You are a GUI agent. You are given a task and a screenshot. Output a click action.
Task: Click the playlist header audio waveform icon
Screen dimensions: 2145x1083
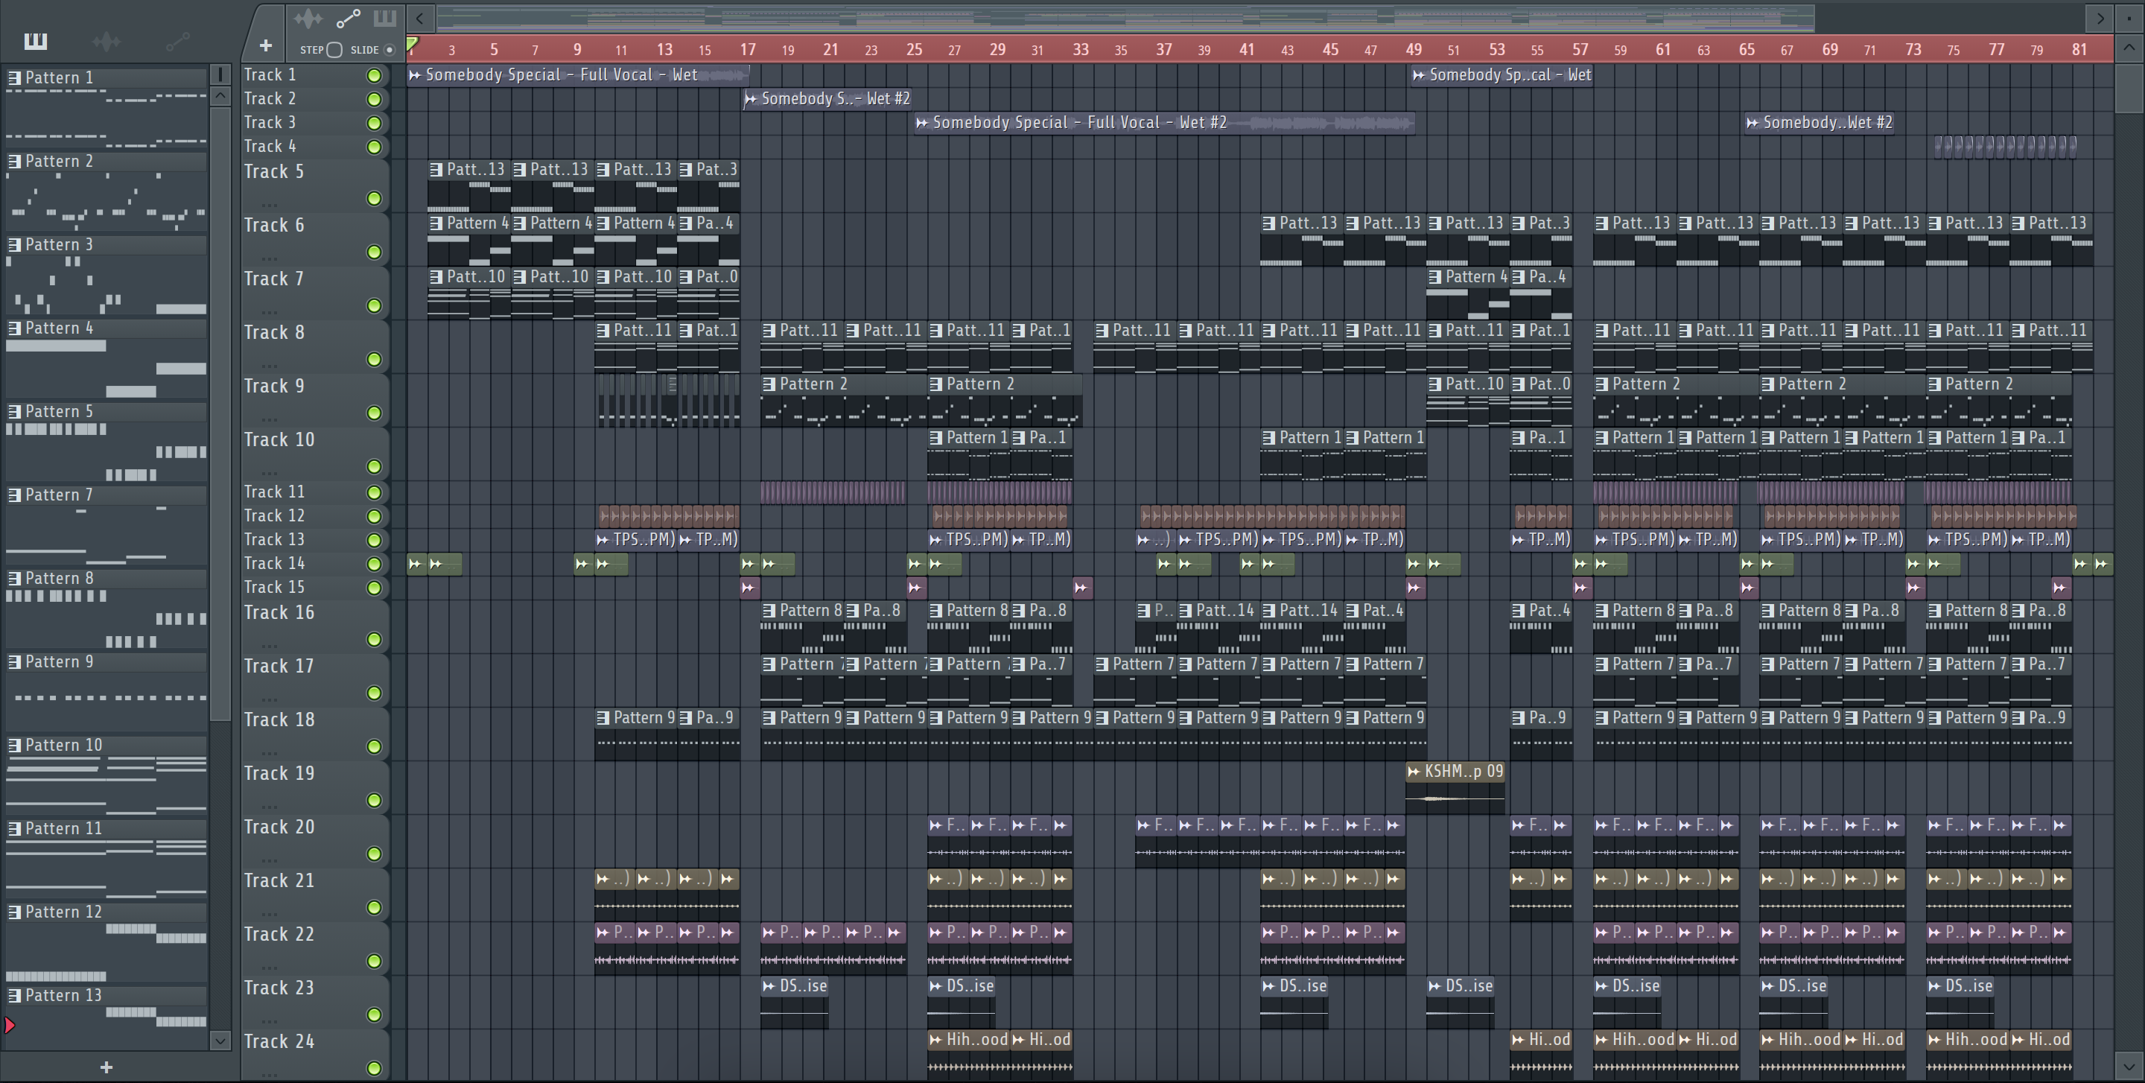coord(308,19)
